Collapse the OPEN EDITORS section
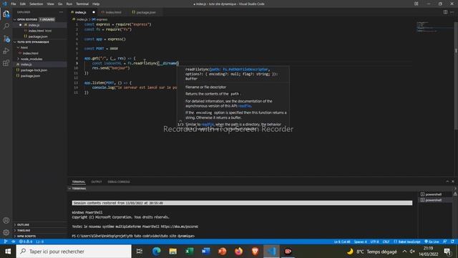The width and height of the screenshot is (458, 258). (15, 19)
